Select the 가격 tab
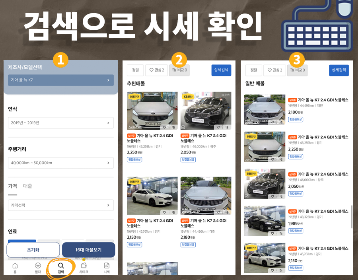 point(13,186)
